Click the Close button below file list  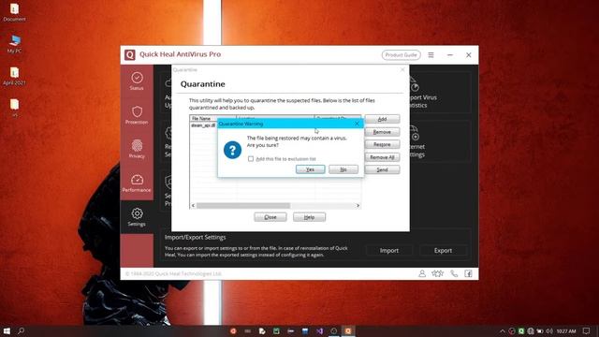270,217
